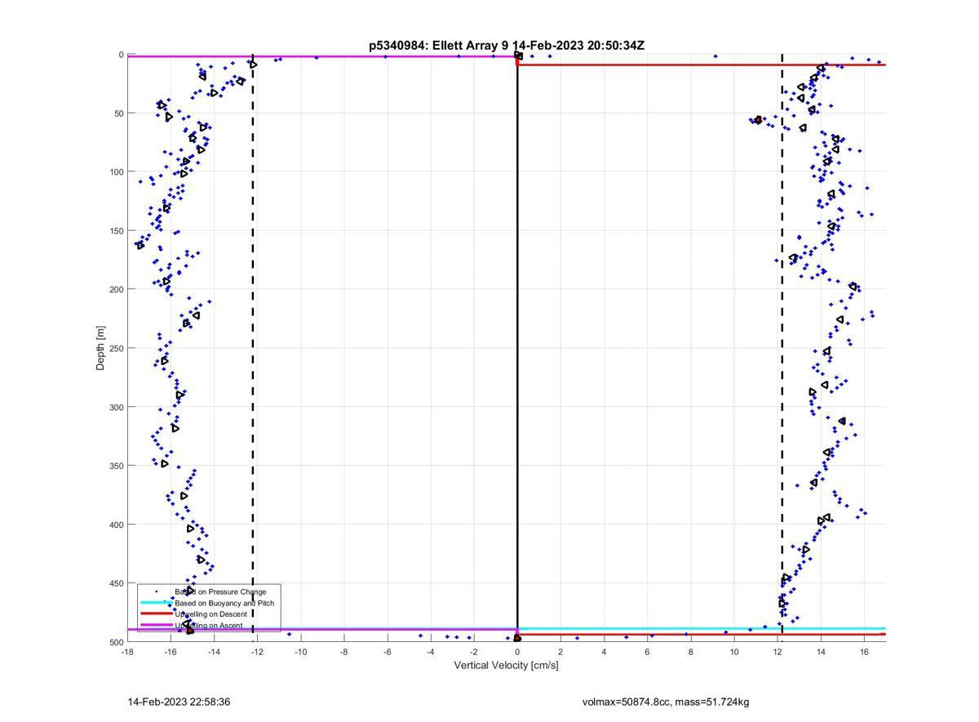Click legend entry 'Based on Buoyancy and Pitch'
The image size is (979, 722).
(x=224, y=603)
